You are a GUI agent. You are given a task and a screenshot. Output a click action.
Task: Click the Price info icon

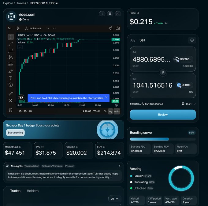click(x=138, y=13)
